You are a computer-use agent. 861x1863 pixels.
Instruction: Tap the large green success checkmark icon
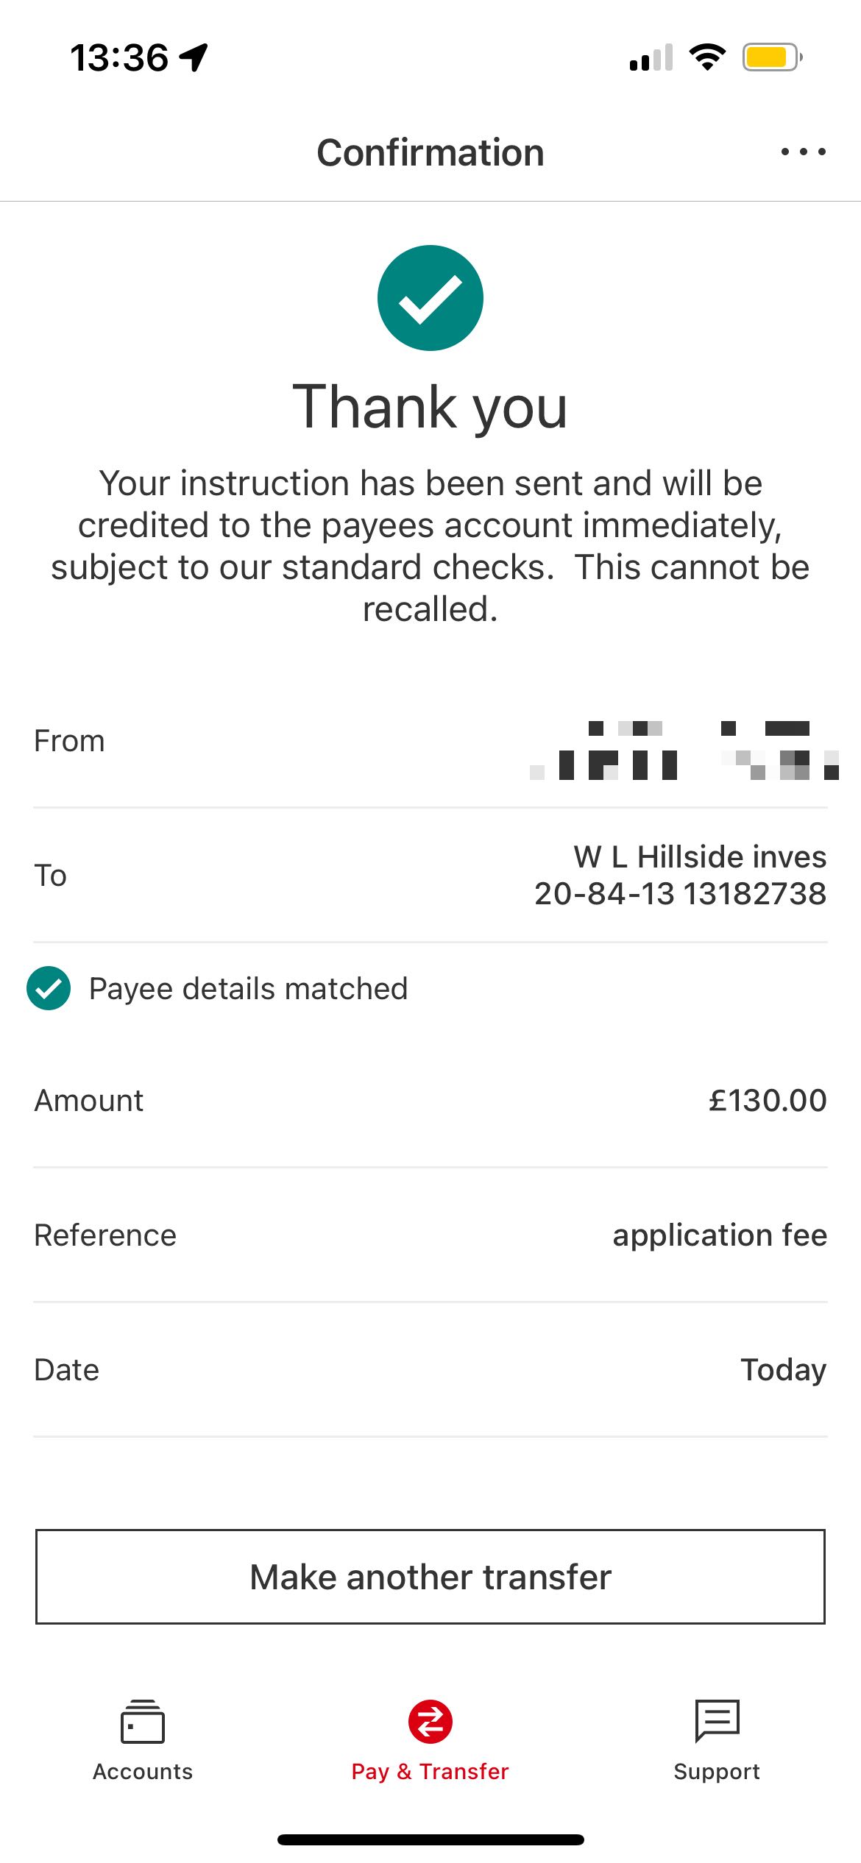431,298
